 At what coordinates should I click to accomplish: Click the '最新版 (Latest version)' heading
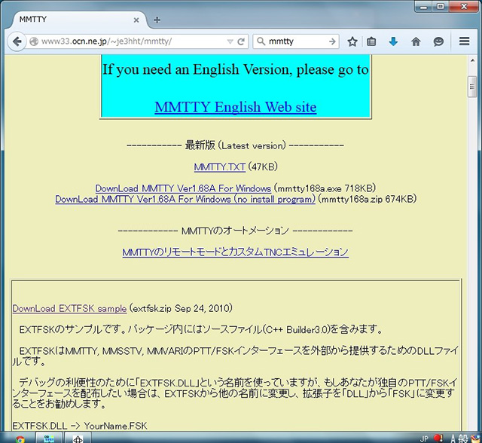point(235,145)
